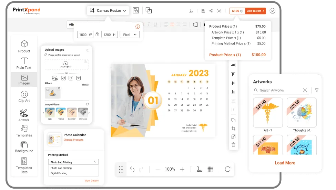
Task: Click Load More artworks
Action: (x=285, y=163)
